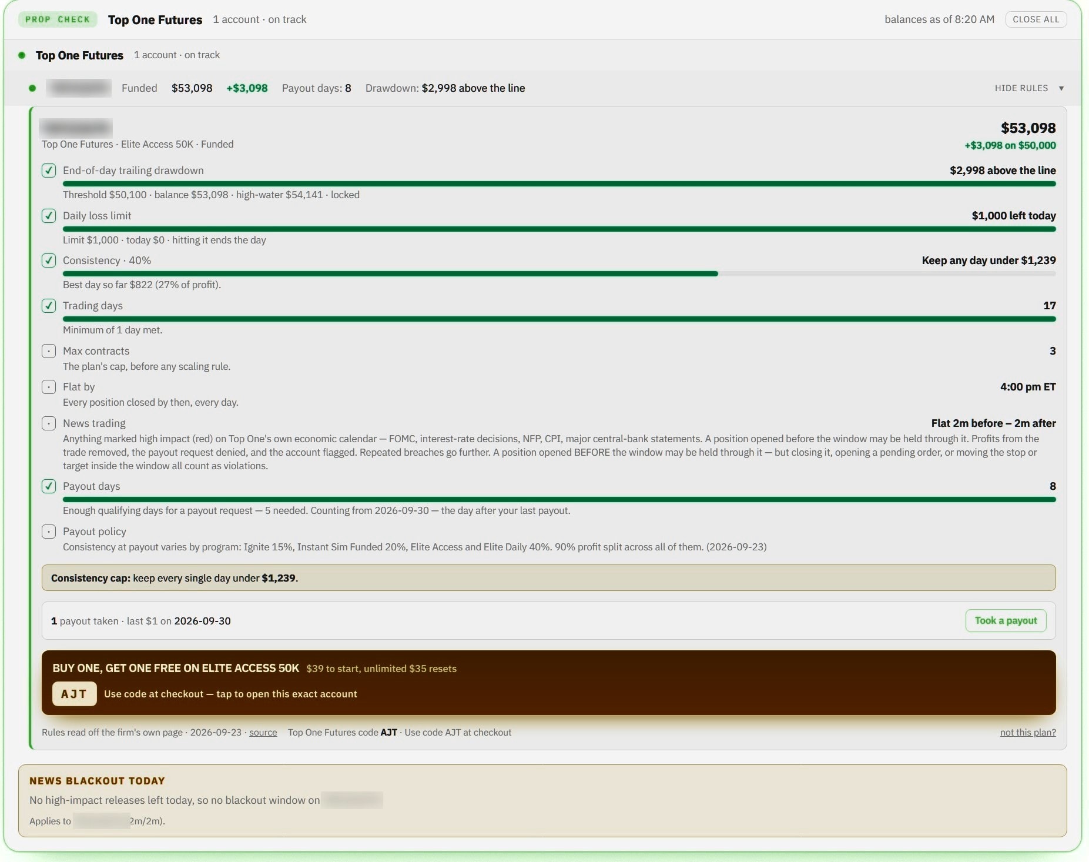Image resolution: width=1089 pixels, height=862 pixels.
Task: Click the trailing drawdown progress bar
Action: [x=559, y=184]
